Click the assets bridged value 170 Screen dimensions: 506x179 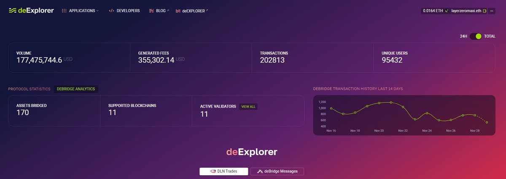click(x=22, y=113)
